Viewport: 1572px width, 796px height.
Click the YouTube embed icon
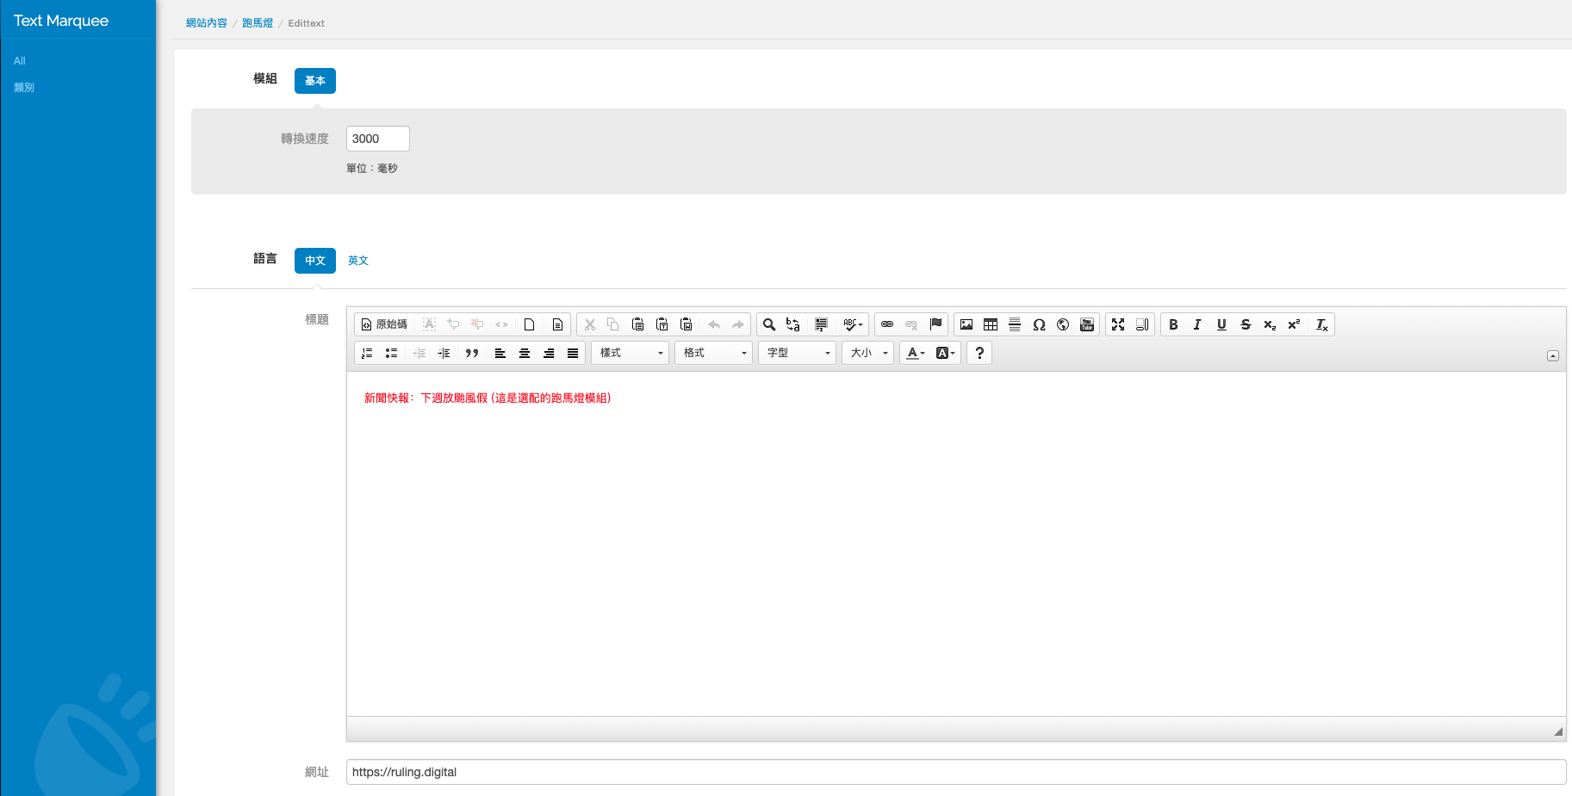1087,324
